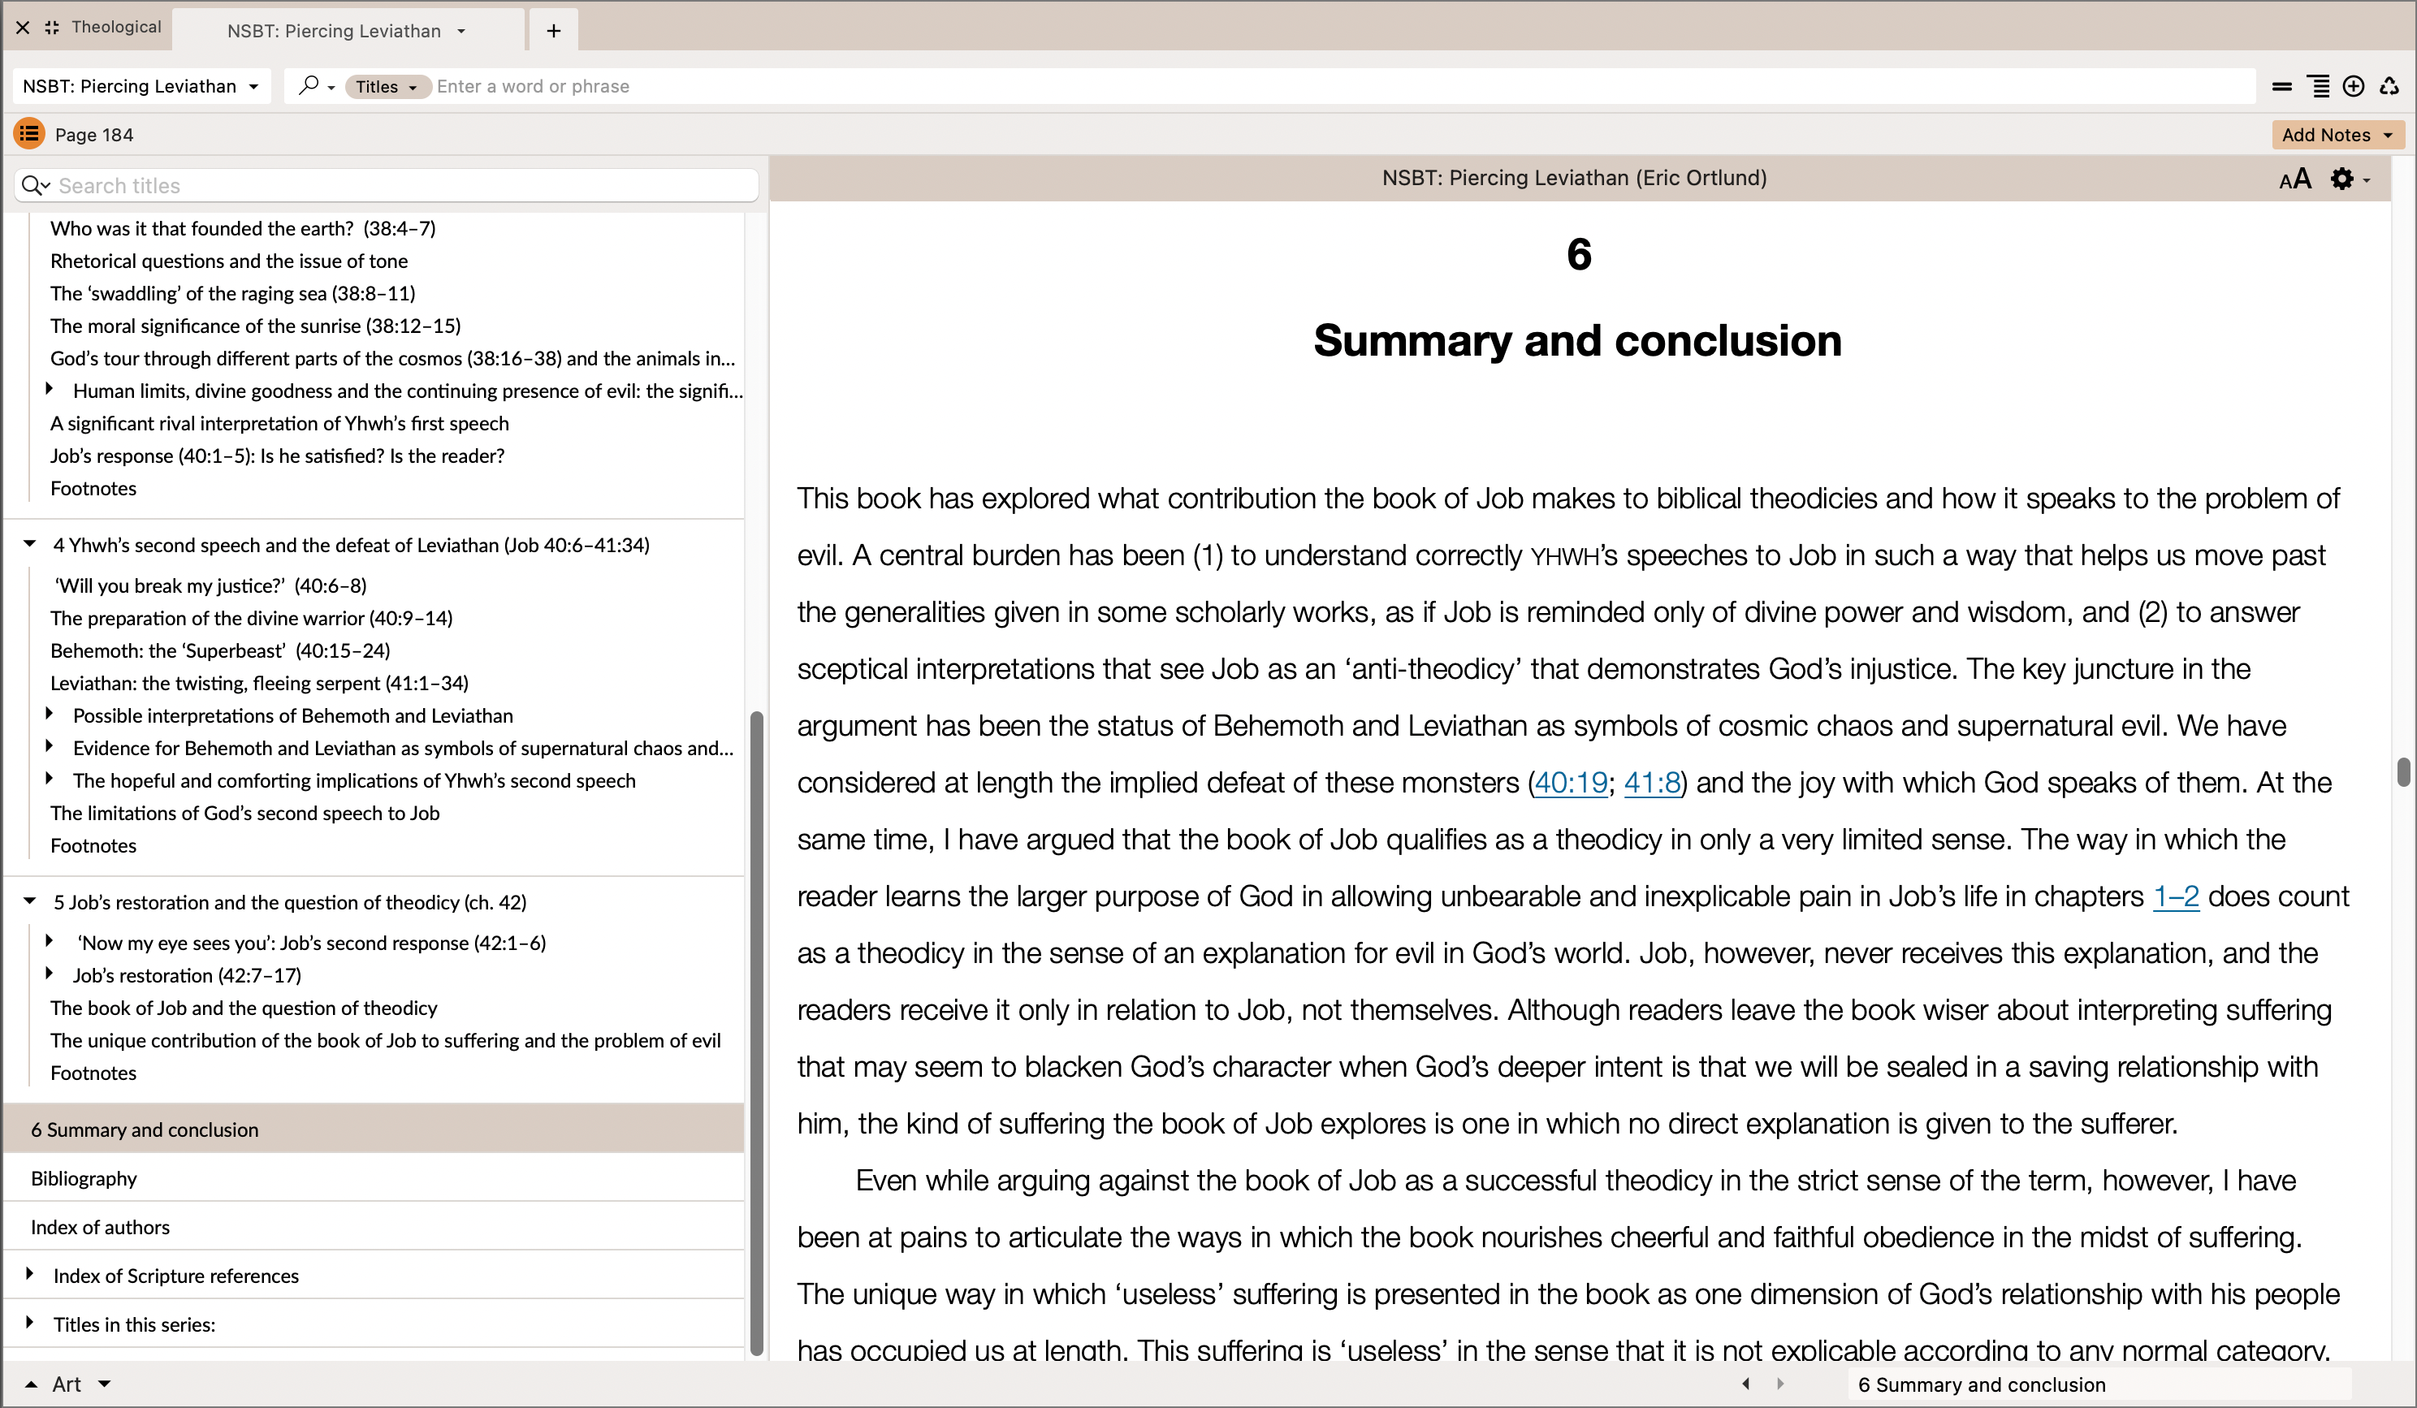
Task: Select the Theological workspace tab
Action: (x=116, y=27)
